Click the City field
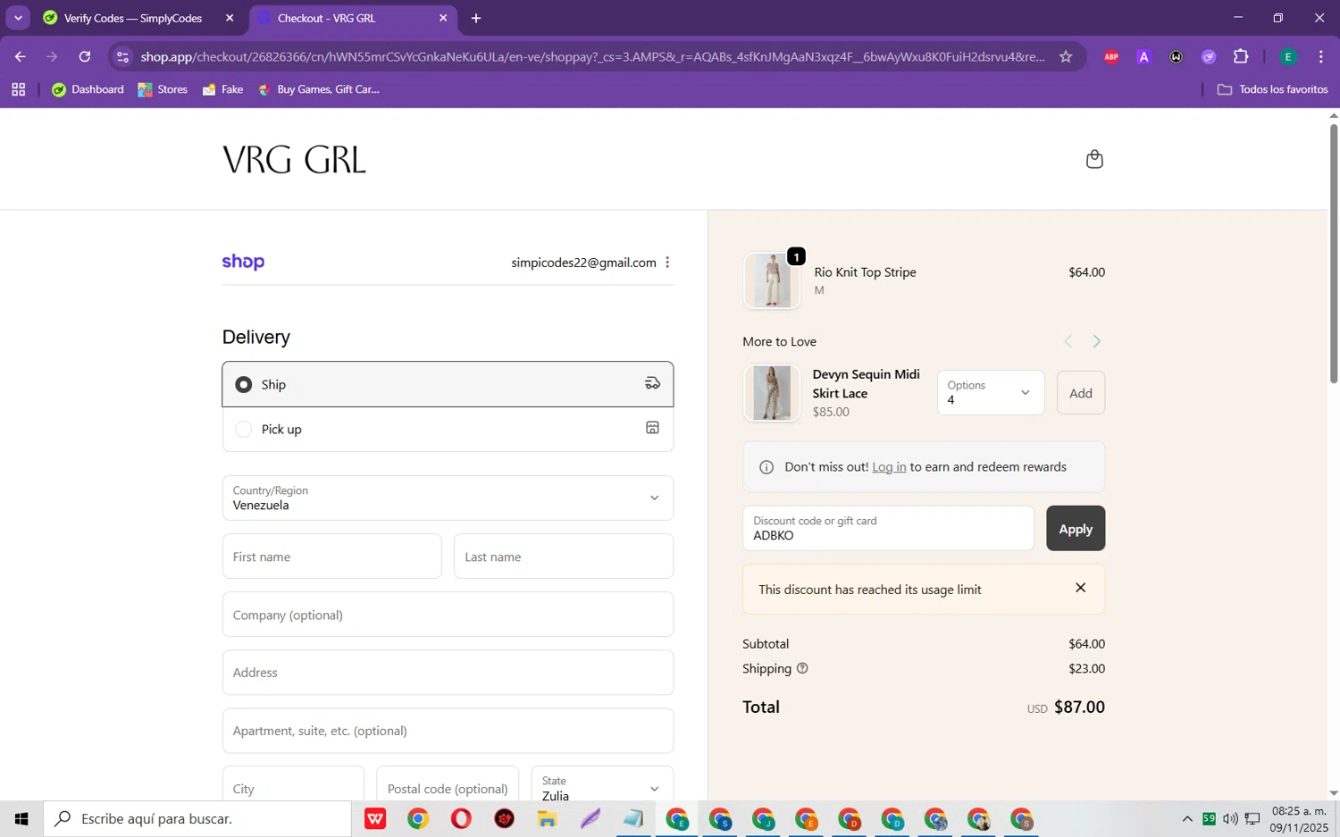This screenshot has height=837, width=1340. (293, 784)
